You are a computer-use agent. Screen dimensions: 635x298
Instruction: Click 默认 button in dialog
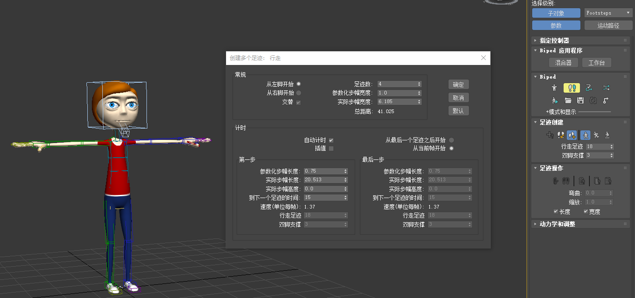tap(459, 111)
